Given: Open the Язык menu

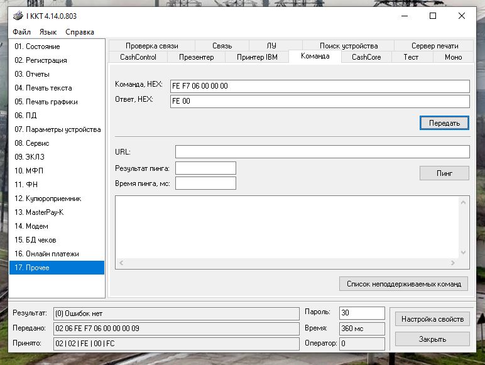Looking at the screenshot, I should coord(48,32).
